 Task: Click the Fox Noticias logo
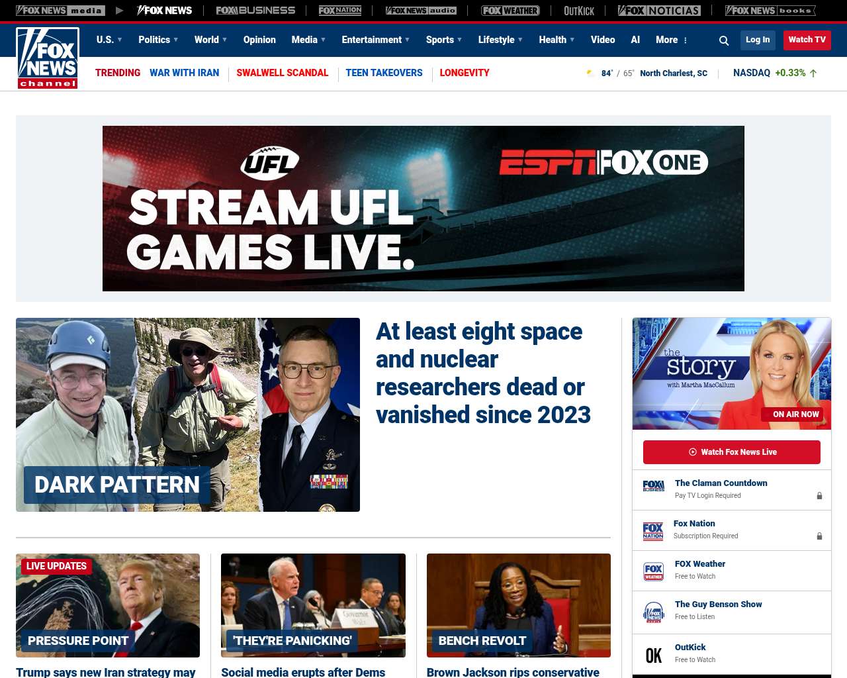pos(658,11)
